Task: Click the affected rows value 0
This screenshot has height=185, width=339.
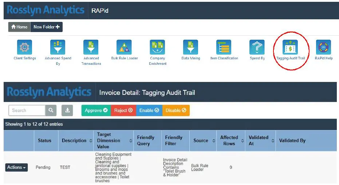Action: tap(231, 168)
